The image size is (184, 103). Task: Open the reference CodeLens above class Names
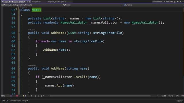(x=24, y=7)
